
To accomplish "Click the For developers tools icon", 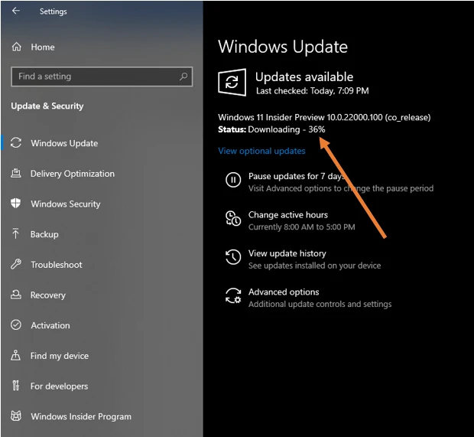I will 16,386.
